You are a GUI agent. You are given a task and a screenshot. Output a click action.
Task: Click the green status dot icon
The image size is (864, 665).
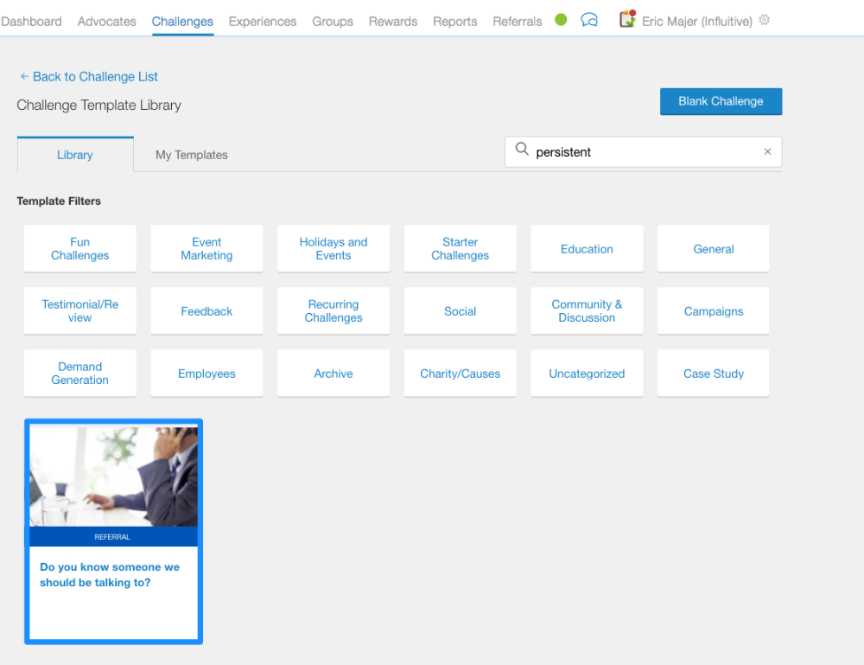(561, 20)
